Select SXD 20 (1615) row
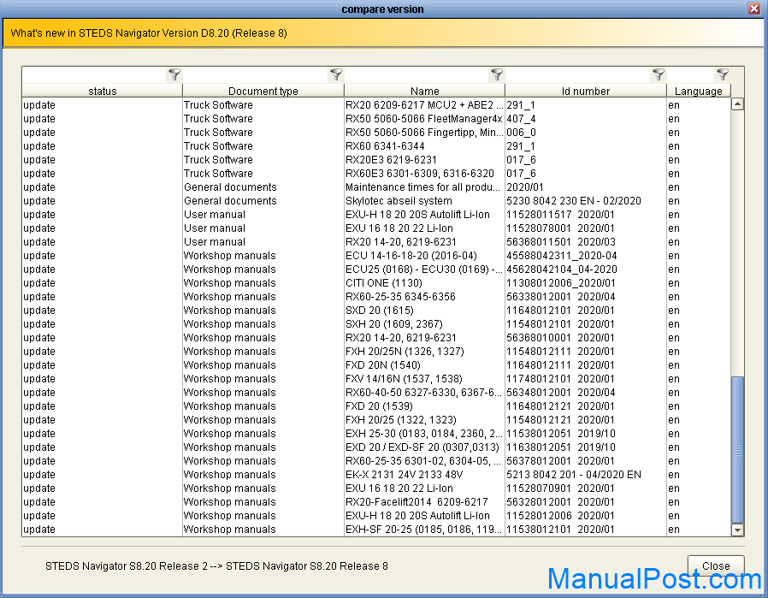 (376, 311)
